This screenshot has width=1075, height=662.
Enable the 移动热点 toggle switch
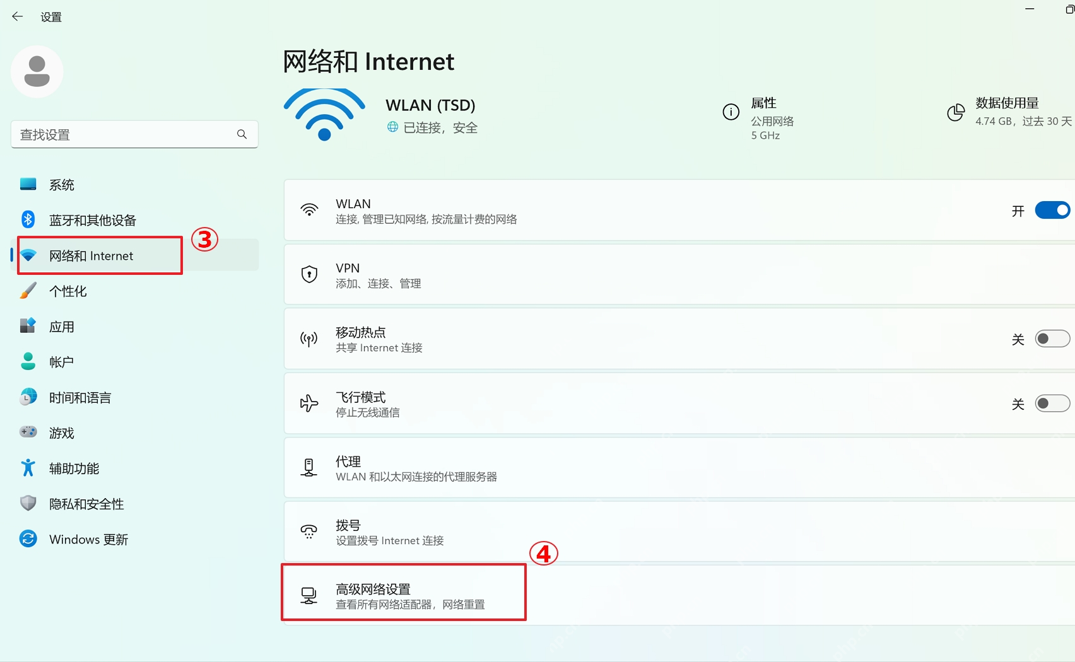click(1052, 339)
